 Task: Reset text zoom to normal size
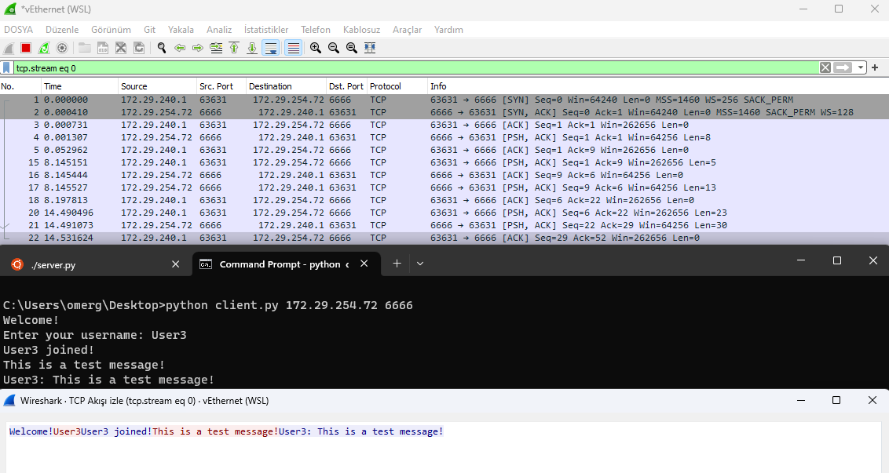pos(352,48)
